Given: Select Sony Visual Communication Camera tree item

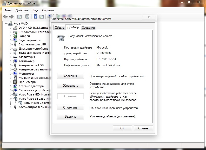Looking at the screenshot, I should tap(37, 103).
